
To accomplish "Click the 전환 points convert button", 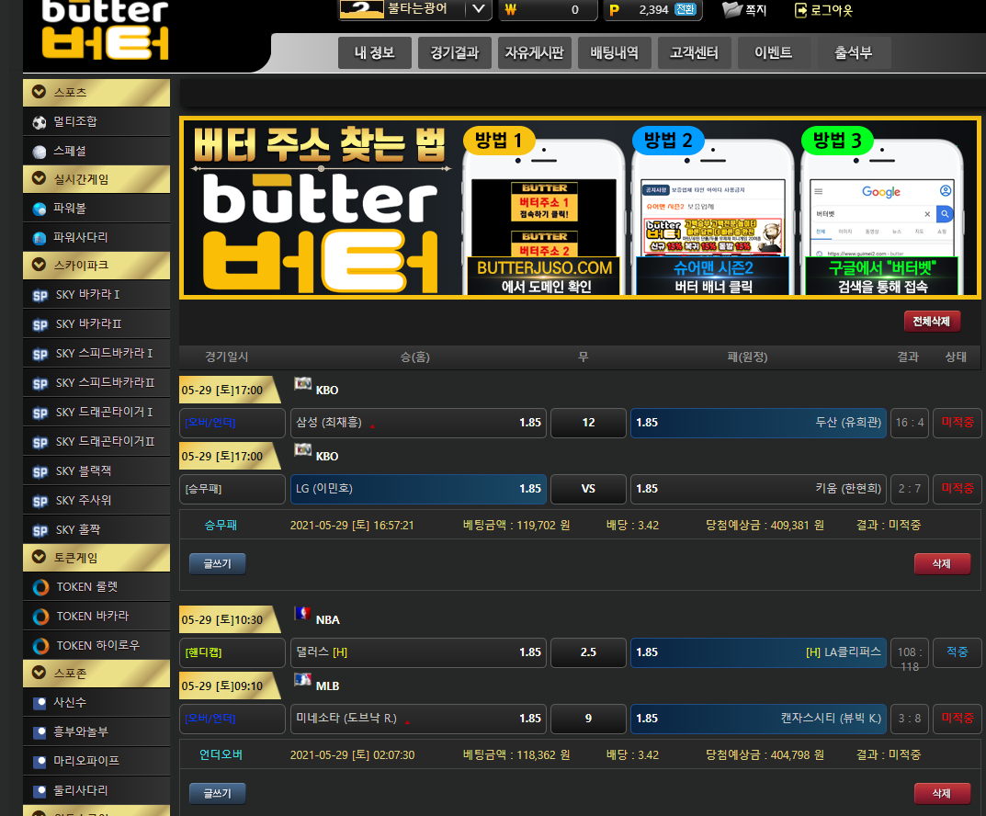I will pyautogui.click(x=686, y=10).
